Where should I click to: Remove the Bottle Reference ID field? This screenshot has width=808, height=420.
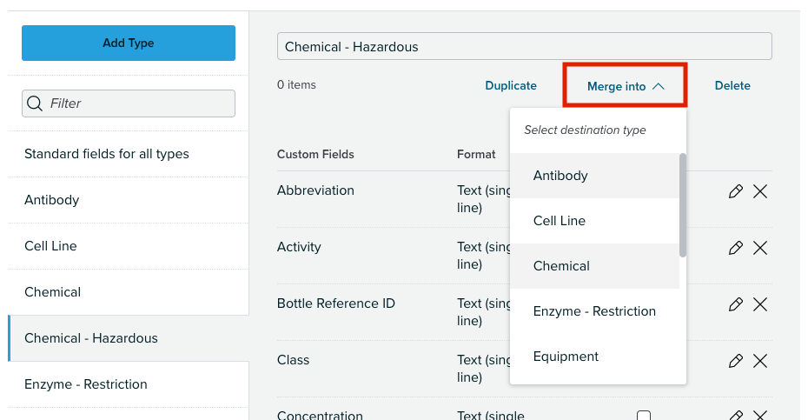coord(760,304)
